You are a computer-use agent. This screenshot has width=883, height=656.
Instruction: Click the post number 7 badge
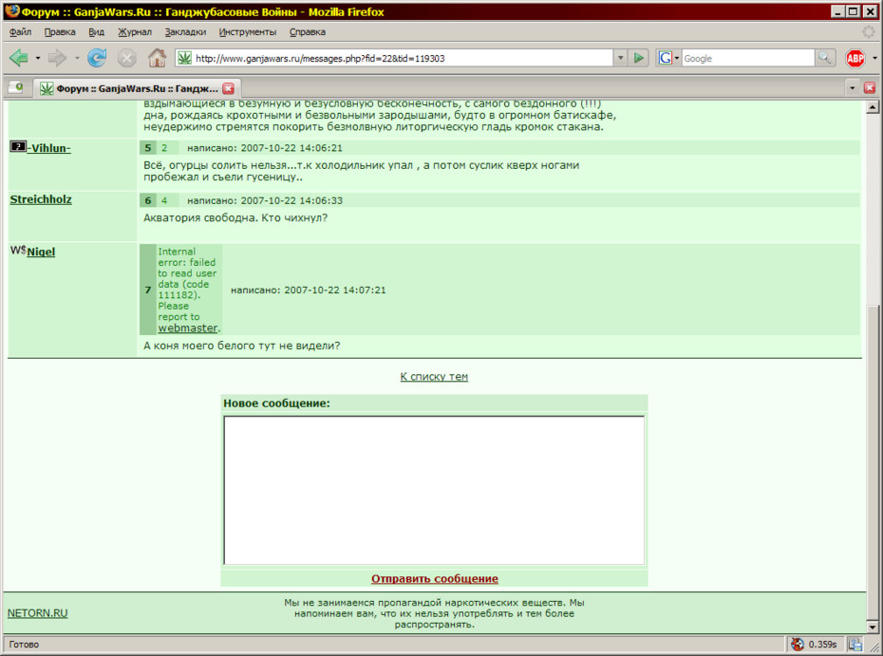pyautogui.click(x=147, y=290)
